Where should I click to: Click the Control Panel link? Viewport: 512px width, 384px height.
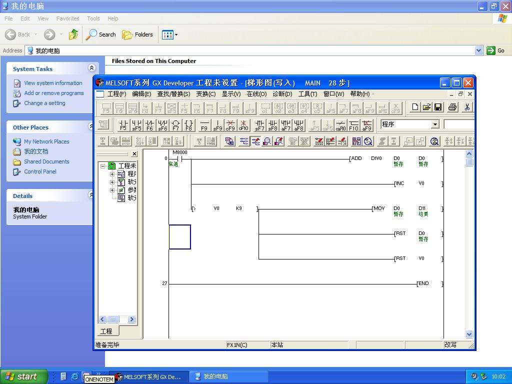[x=40, y=171]
